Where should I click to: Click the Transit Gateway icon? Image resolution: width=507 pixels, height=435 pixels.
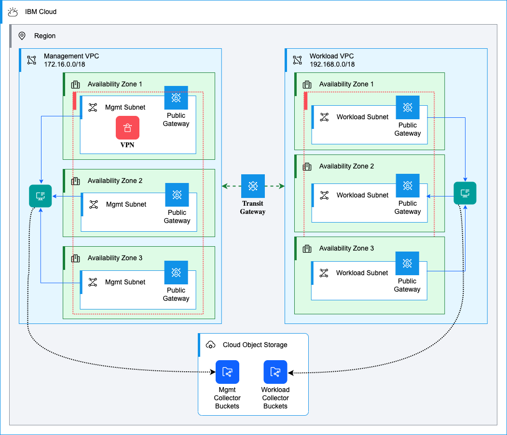[253, 186]
